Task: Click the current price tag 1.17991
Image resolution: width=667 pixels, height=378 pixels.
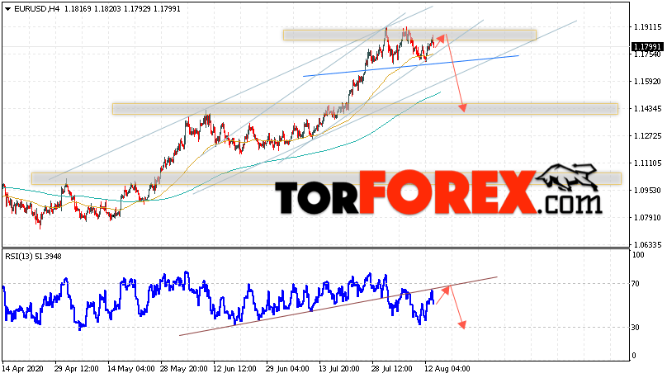Action: (647, 46)
